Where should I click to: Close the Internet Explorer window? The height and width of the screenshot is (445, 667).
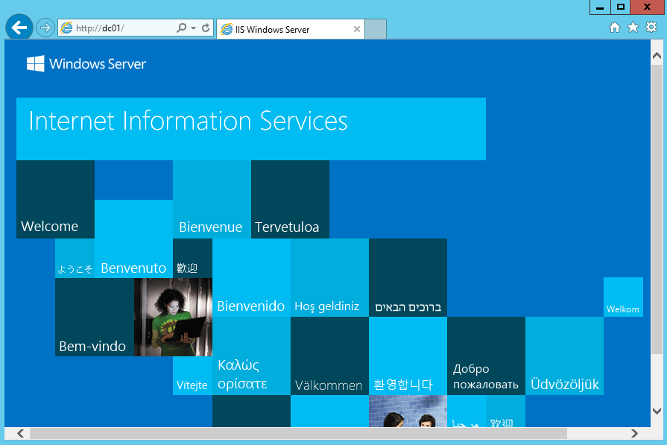(x=648, y=7)
